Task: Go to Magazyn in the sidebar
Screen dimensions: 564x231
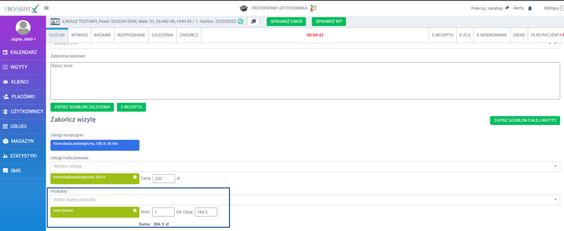Action: click(x=23, y=141)
